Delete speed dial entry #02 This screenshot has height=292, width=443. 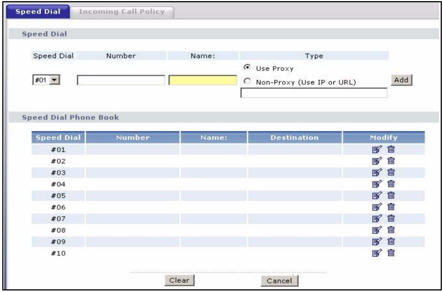click(x=391, y=161)
